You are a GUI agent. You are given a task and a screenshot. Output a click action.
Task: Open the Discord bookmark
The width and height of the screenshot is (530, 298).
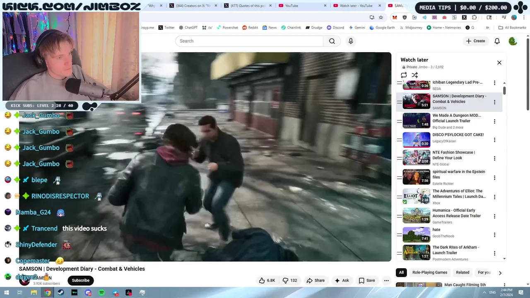coord(335,28)
